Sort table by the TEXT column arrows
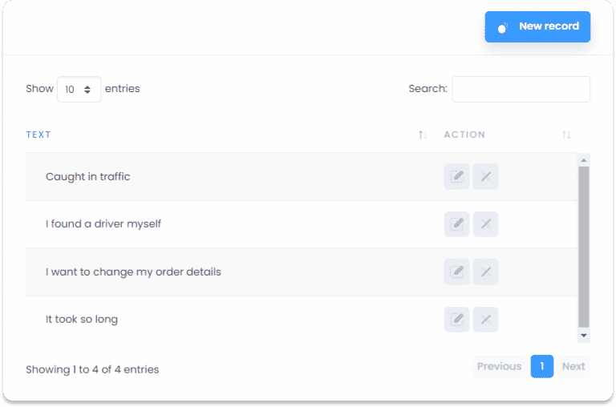 tap(423, 135)
